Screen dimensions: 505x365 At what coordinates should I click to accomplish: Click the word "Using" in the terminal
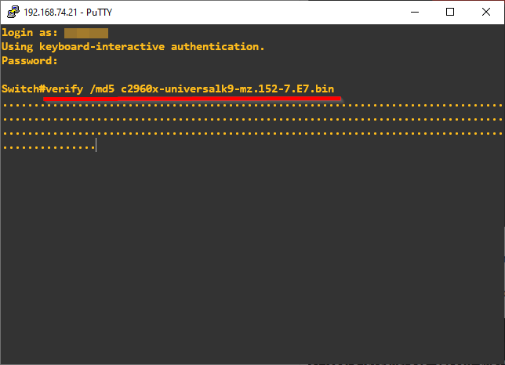click(16, 46)
